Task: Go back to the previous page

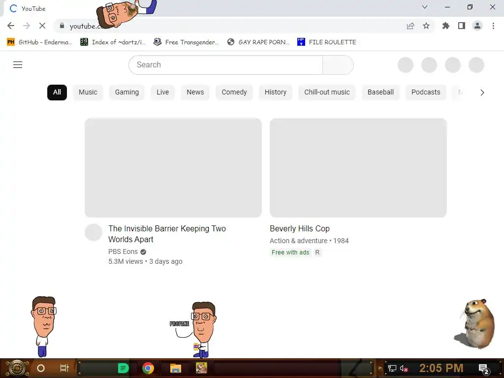Action: [11, 26]
